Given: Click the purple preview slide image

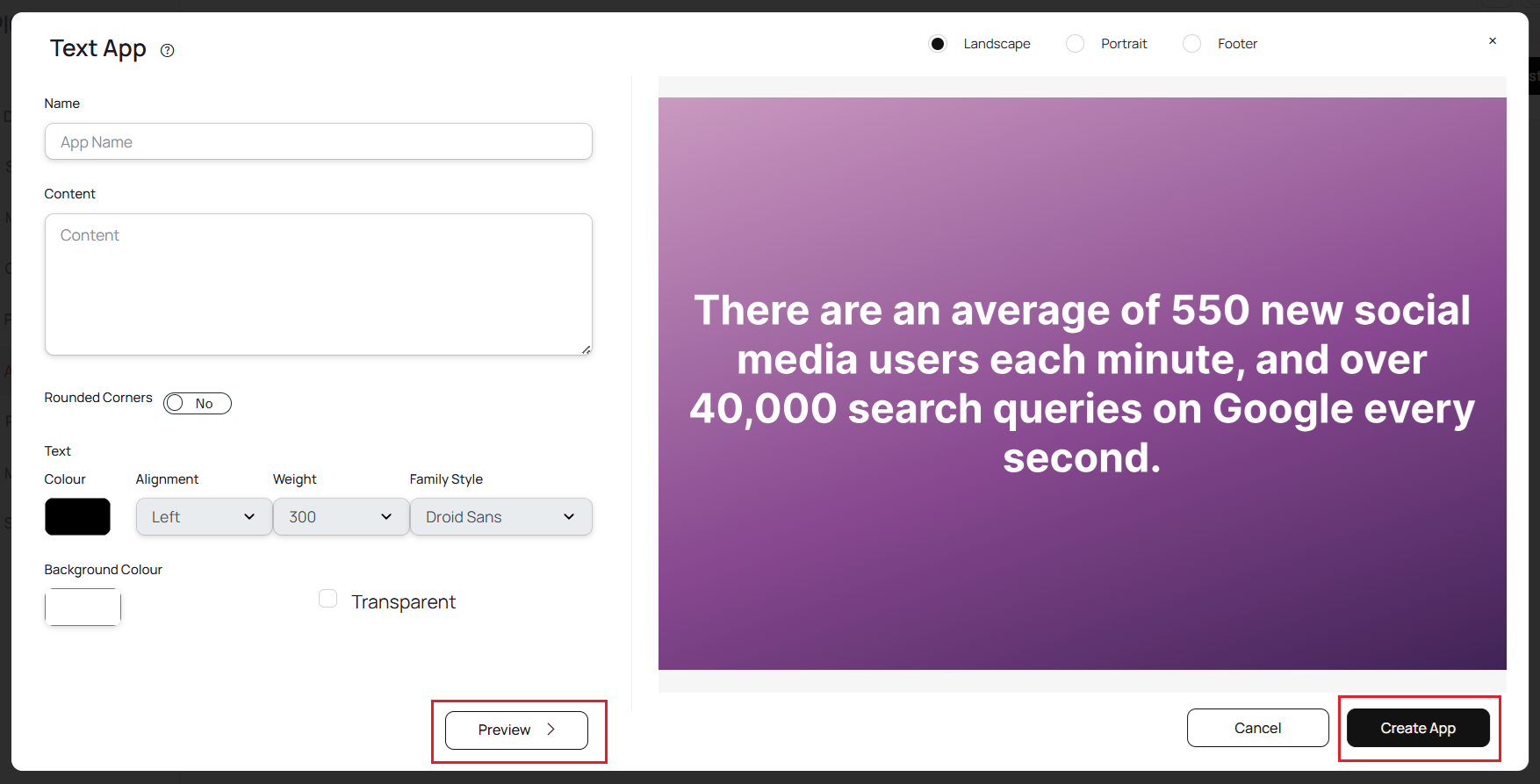Looking at the screenshot, I should 1082,384.
